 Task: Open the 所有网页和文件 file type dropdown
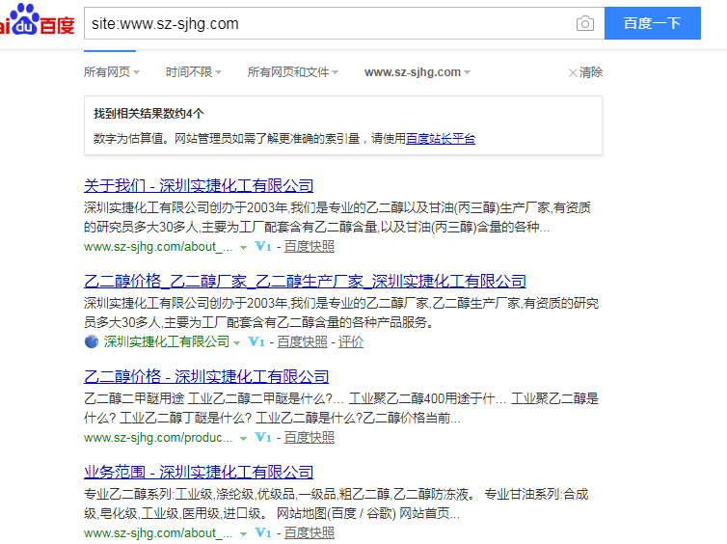point(293,72)
